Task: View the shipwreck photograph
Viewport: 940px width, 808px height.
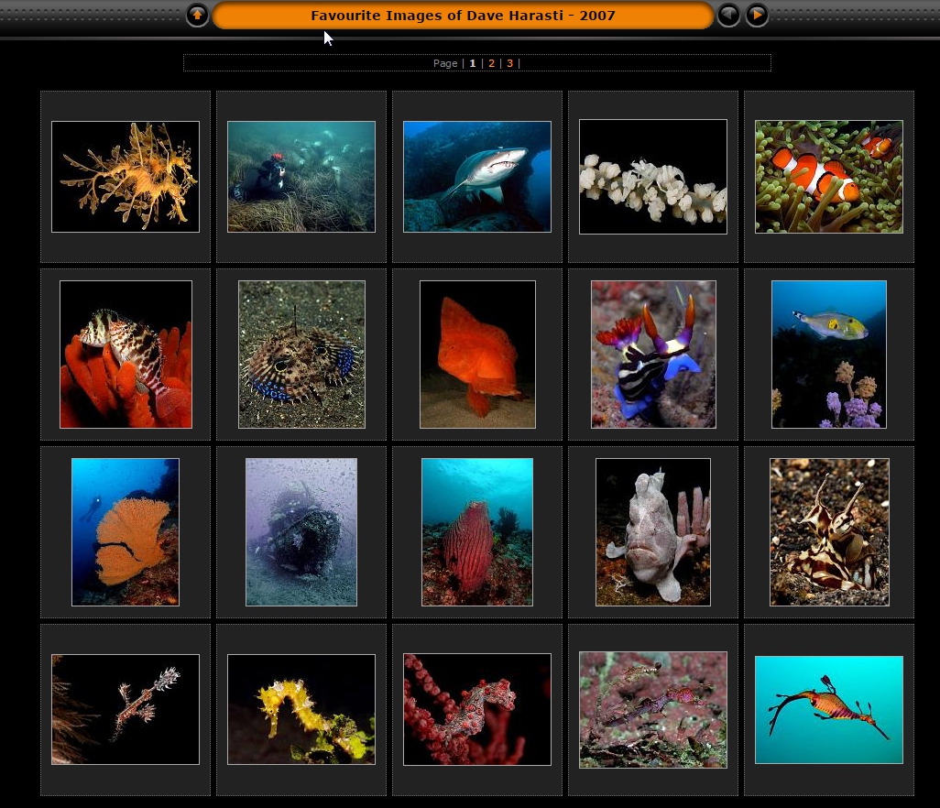Action: [301, 531]
